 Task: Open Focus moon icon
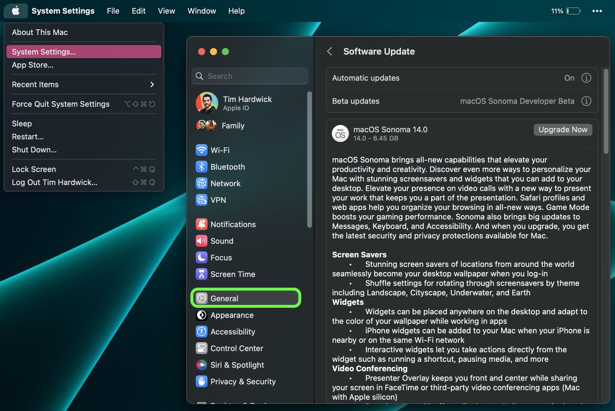[201, 258]
